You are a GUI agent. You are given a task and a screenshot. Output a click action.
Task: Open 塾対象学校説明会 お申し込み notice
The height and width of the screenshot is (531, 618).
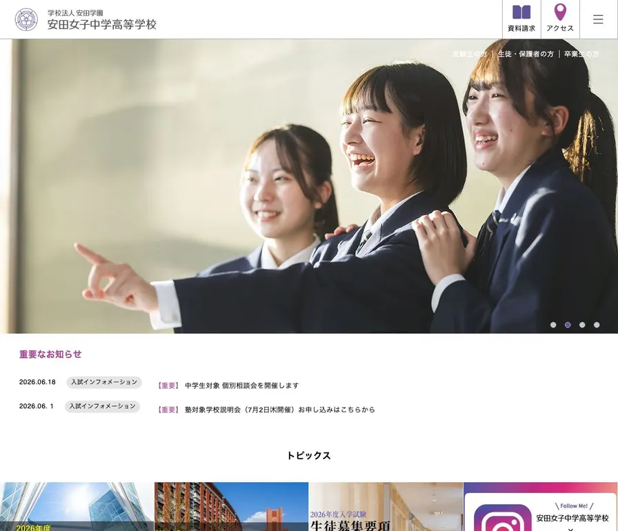pyautogui.click(x=280, y=410)
